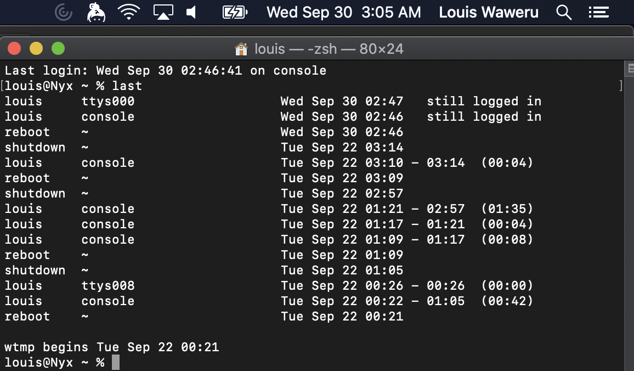
Task: Click the terminal's vertical scrollbar track
Action: coord(629,220)
